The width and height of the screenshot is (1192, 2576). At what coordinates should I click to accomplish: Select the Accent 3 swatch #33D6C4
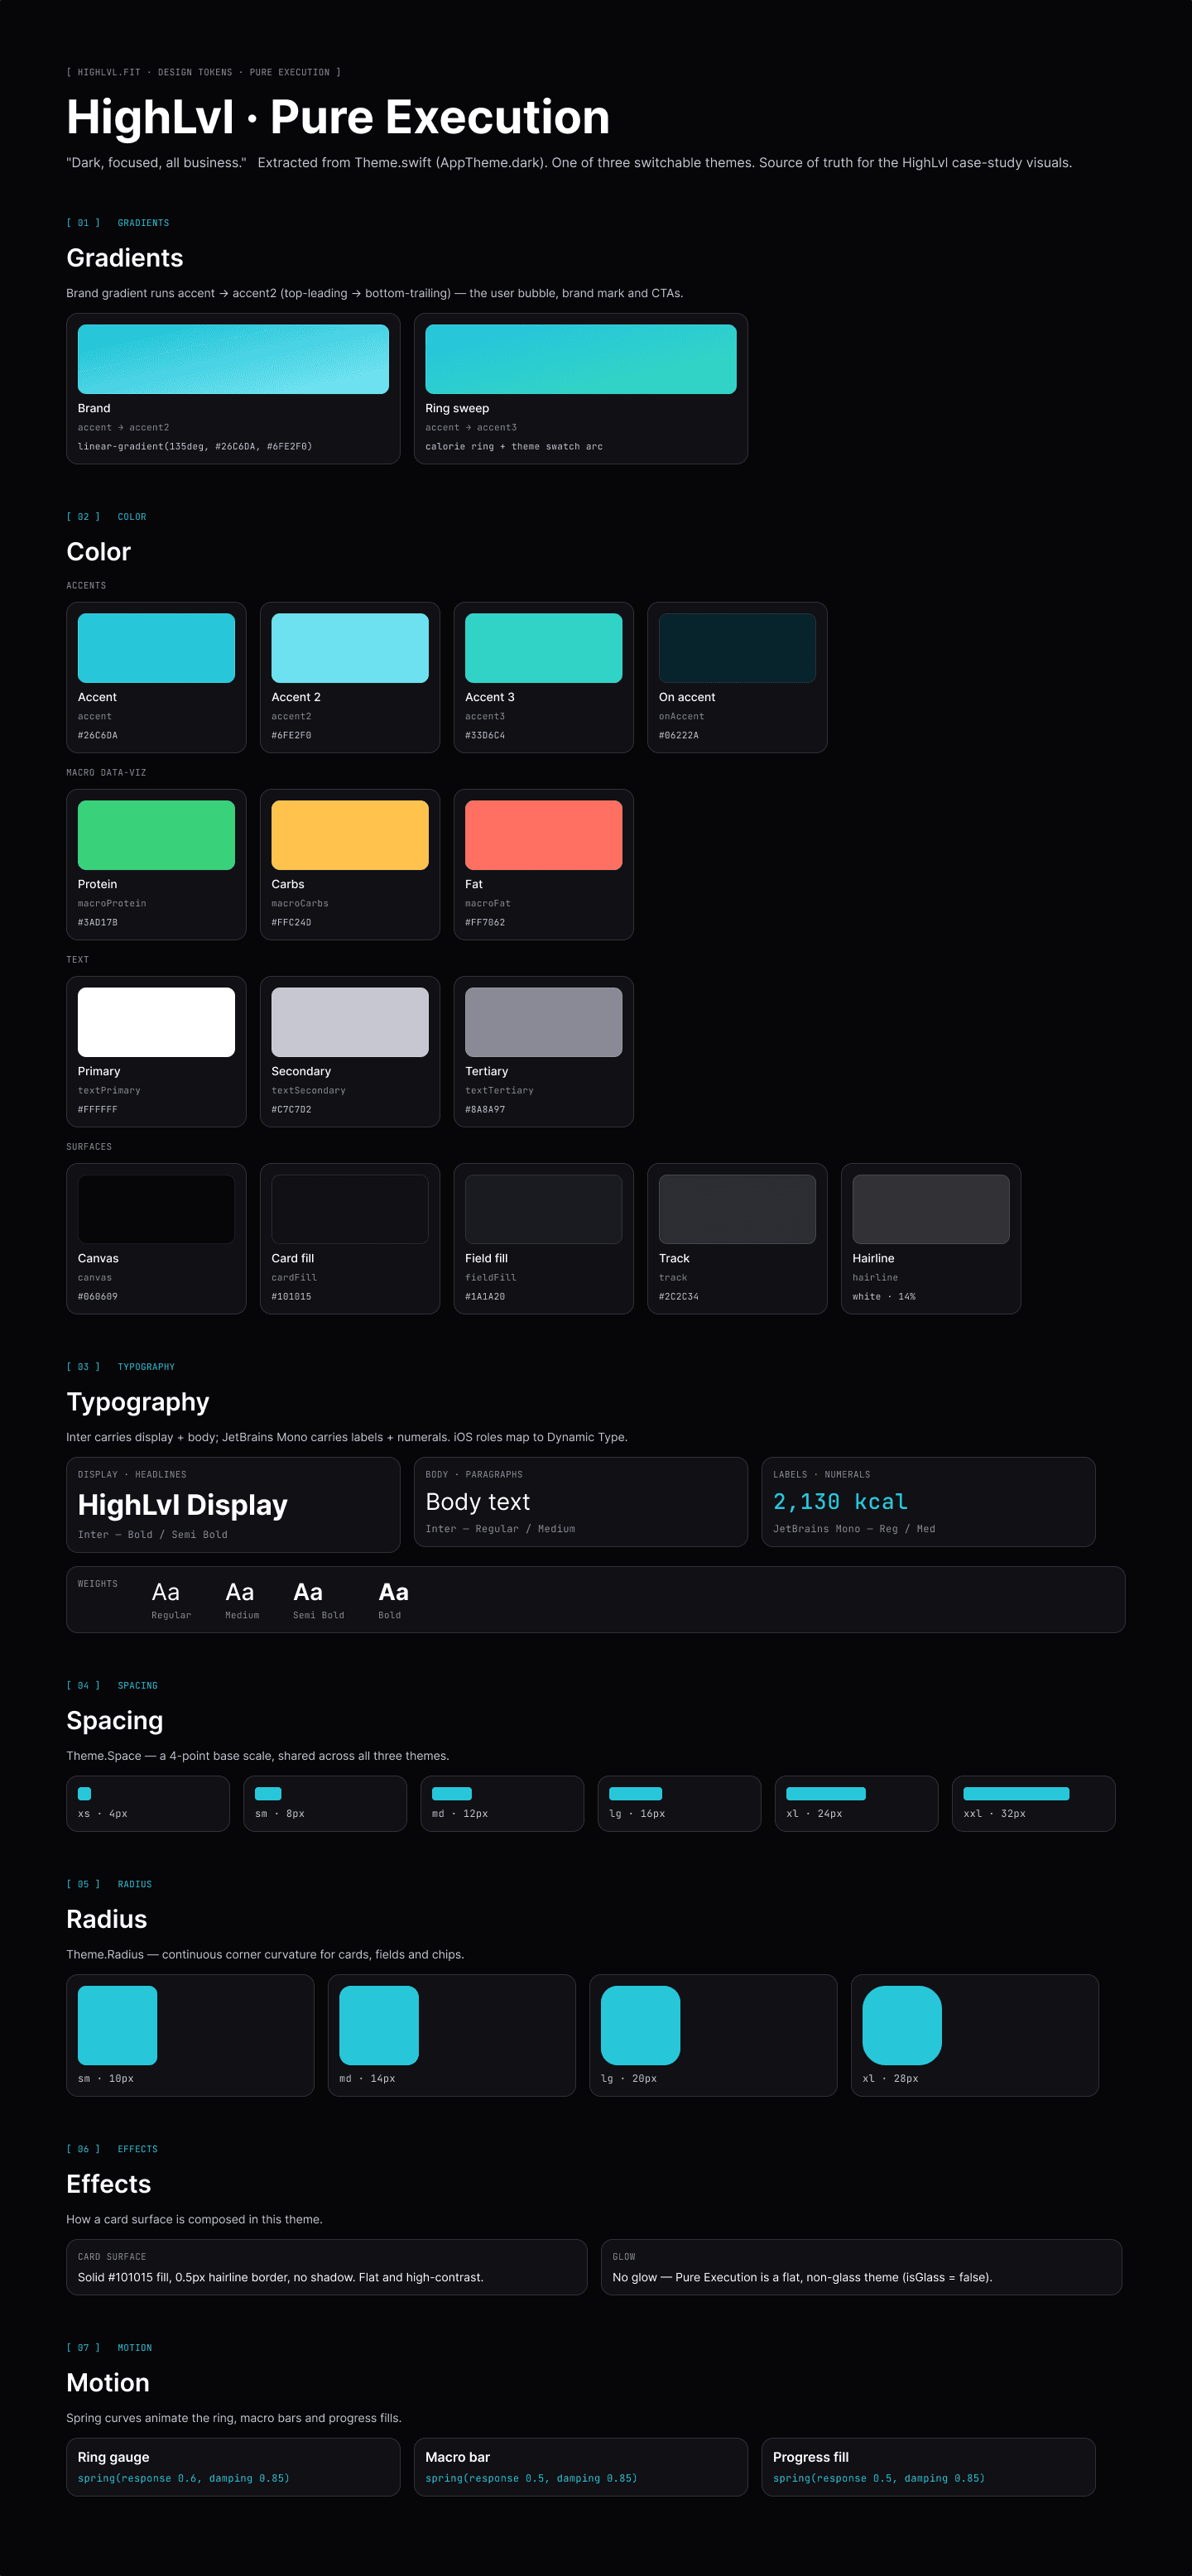(x=543, y=648)
